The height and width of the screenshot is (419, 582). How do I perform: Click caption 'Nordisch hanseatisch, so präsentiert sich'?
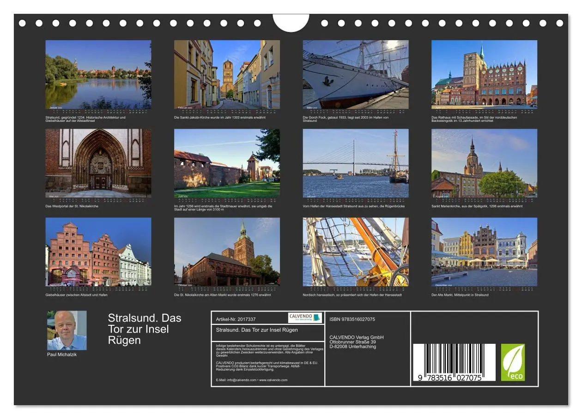352,295
